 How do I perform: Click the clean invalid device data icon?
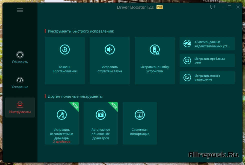click(187, 43)
